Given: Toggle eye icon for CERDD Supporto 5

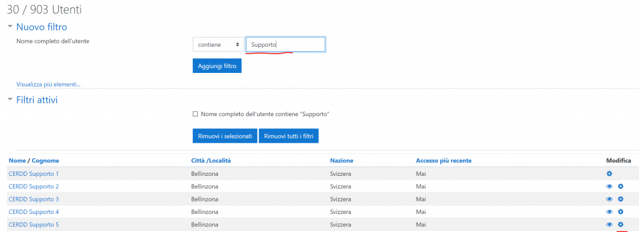Looking at the screenshot, I should [610, 225].
